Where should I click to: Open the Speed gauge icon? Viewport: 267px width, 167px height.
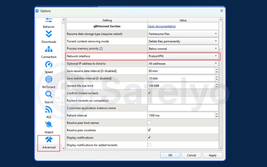tap(49, 64)
